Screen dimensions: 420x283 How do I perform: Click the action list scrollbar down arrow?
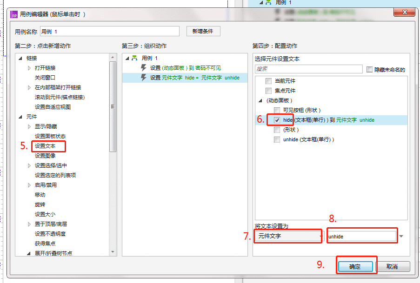click(x=113, y=252)
